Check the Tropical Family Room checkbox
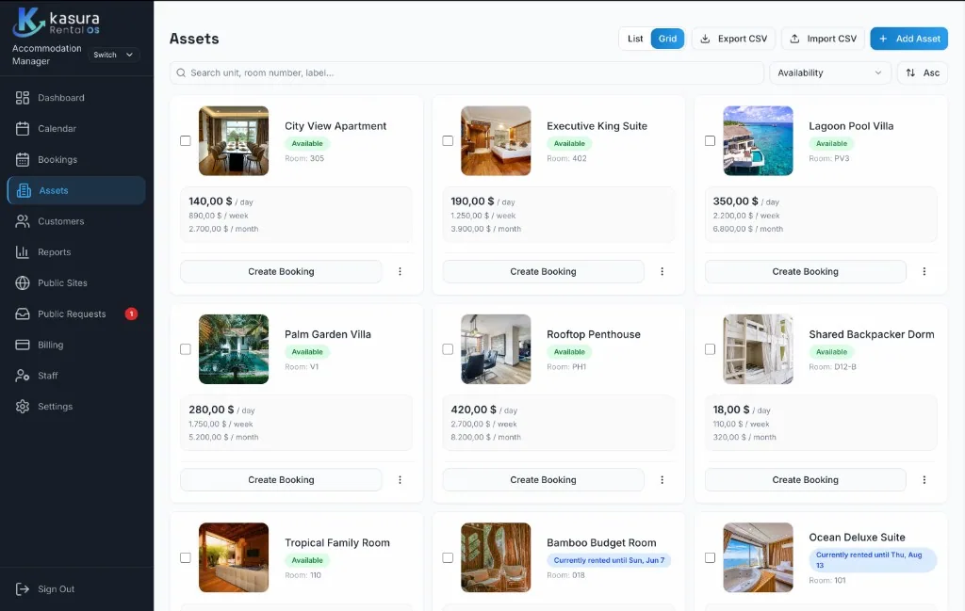Viewport: 965px width, 611px height. [x=186, y=557]
